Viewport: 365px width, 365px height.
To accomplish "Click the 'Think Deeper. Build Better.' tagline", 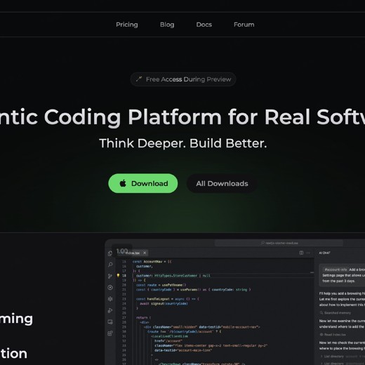I will (x=183, y=143).
